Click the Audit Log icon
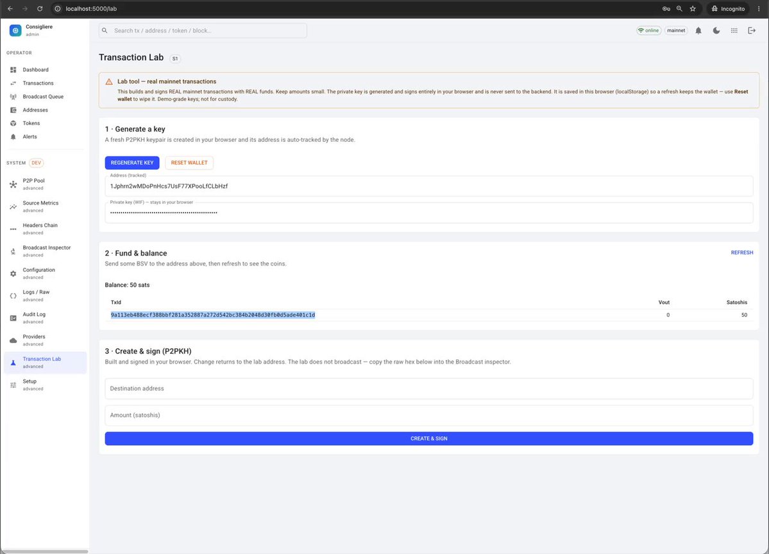 pos(13,318)
